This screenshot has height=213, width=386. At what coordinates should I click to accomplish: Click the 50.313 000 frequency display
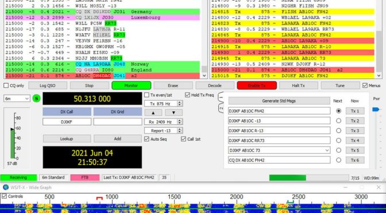[x=92, y=98]
